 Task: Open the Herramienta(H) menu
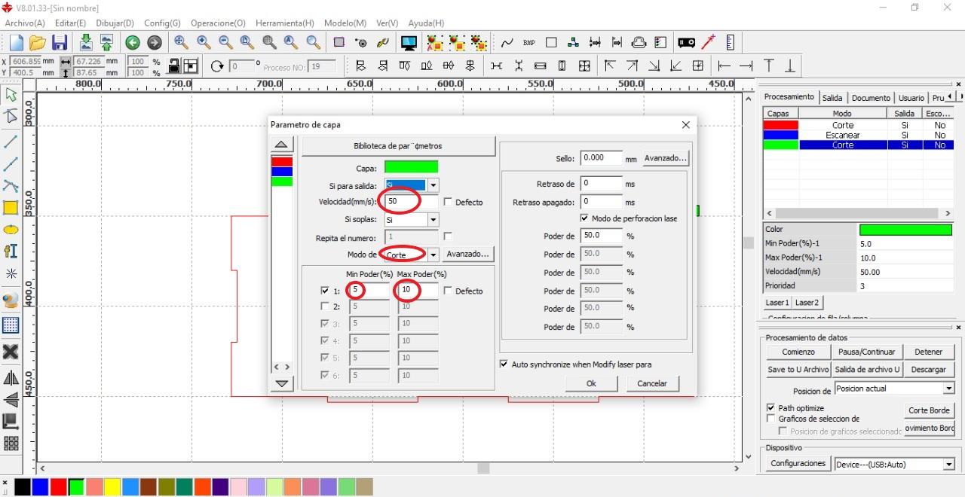tap(285, 23)
